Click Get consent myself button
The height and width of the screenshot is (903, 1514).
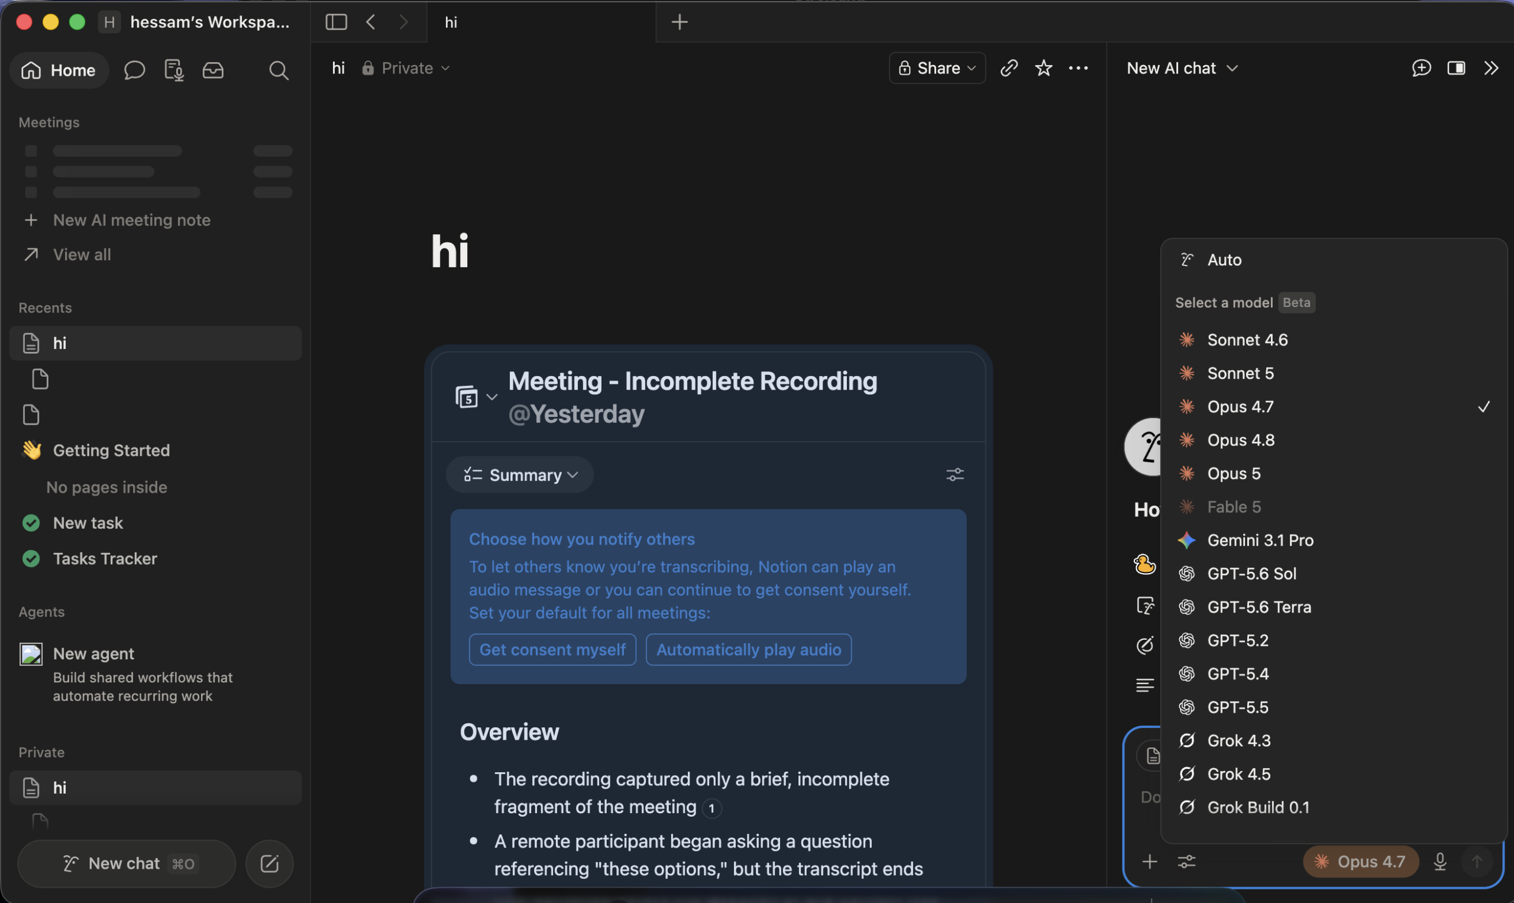552,650
